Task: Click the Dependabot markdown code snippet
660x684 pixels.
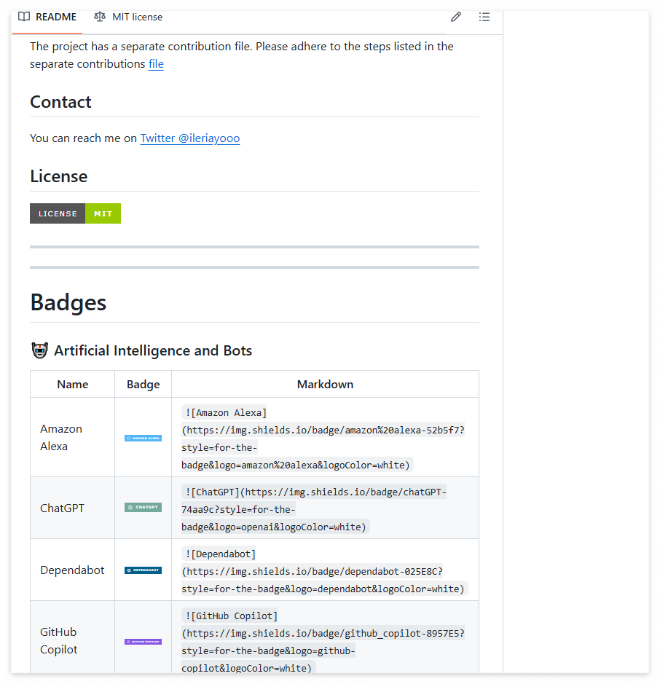Action: [325, 571]
